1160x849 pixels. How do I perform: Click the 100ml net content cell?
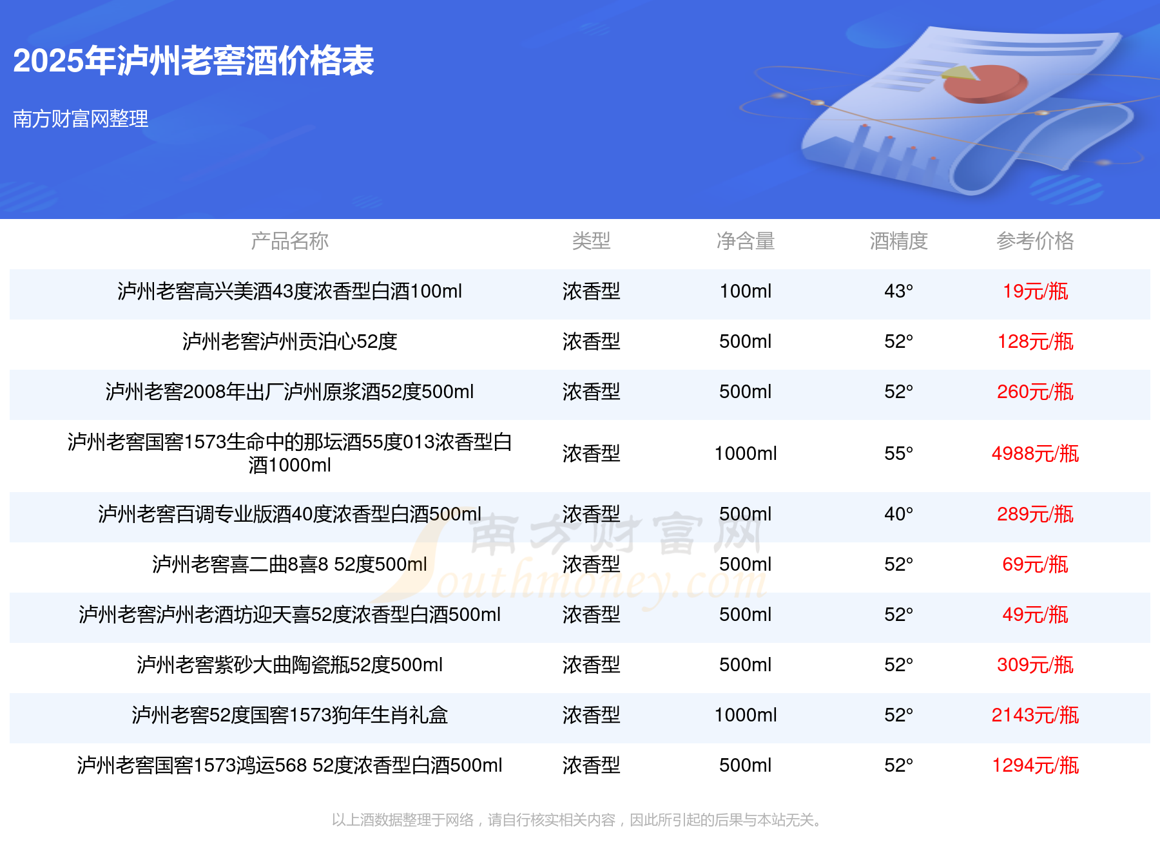746,291
